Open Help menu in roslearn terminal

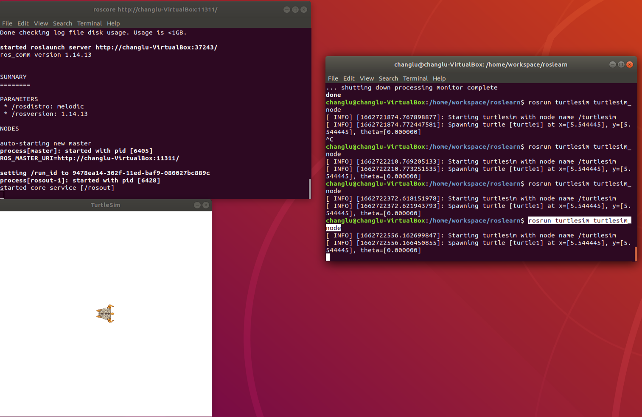[439, 78]
